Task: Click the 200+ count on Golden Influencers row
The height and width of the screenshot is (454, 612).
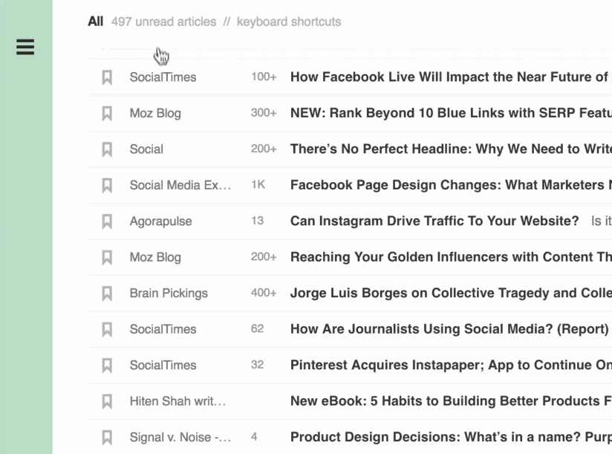Action: click(x=264, y=257)
